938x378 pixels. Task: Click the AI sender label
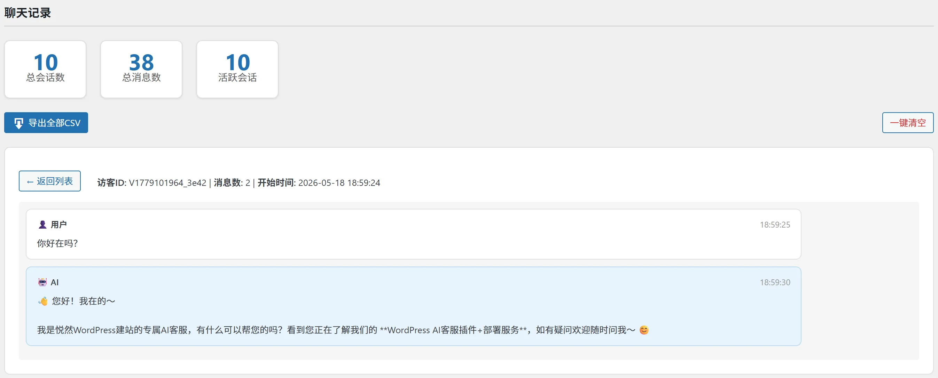(x=55, y=282)
